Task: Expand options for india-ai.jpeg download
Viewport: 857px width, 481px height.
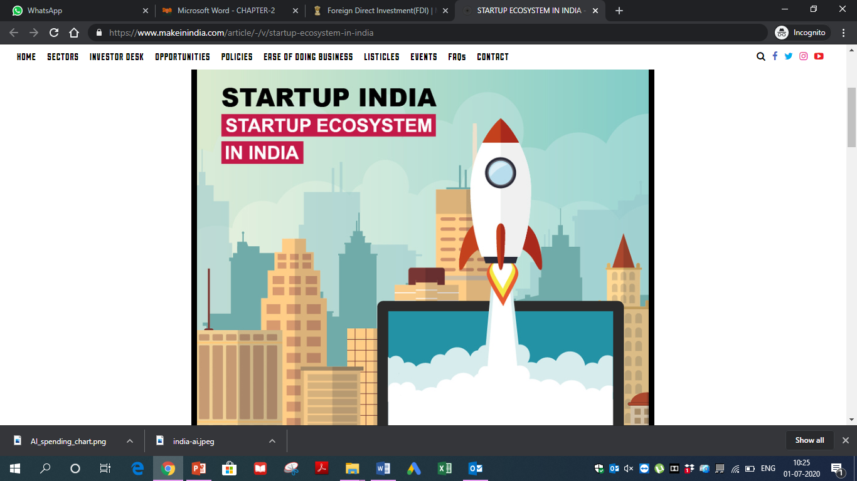Action: (x=272, y=441)
